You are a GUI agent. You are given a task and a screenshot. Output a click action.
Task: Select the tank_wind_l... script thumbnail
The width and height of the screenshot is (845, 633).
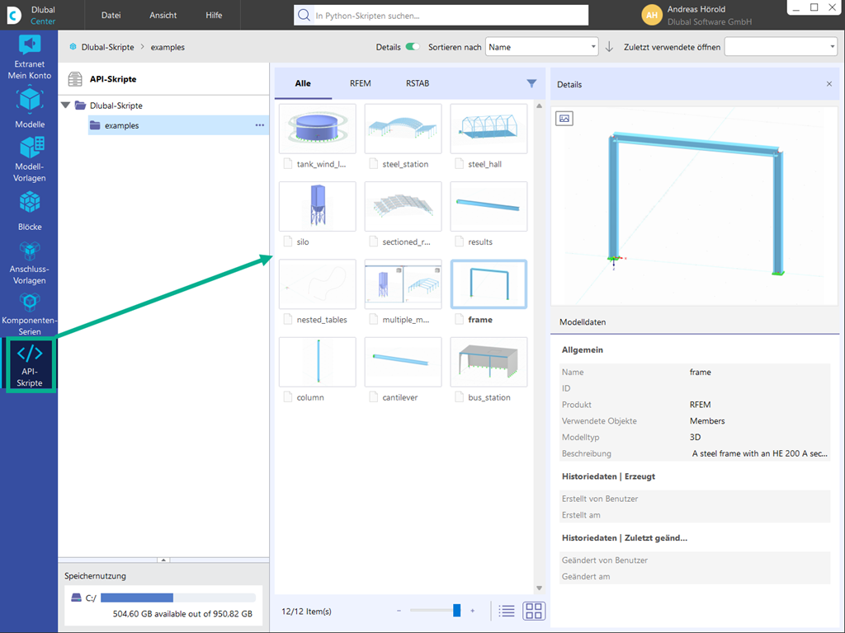click(318, 129)
